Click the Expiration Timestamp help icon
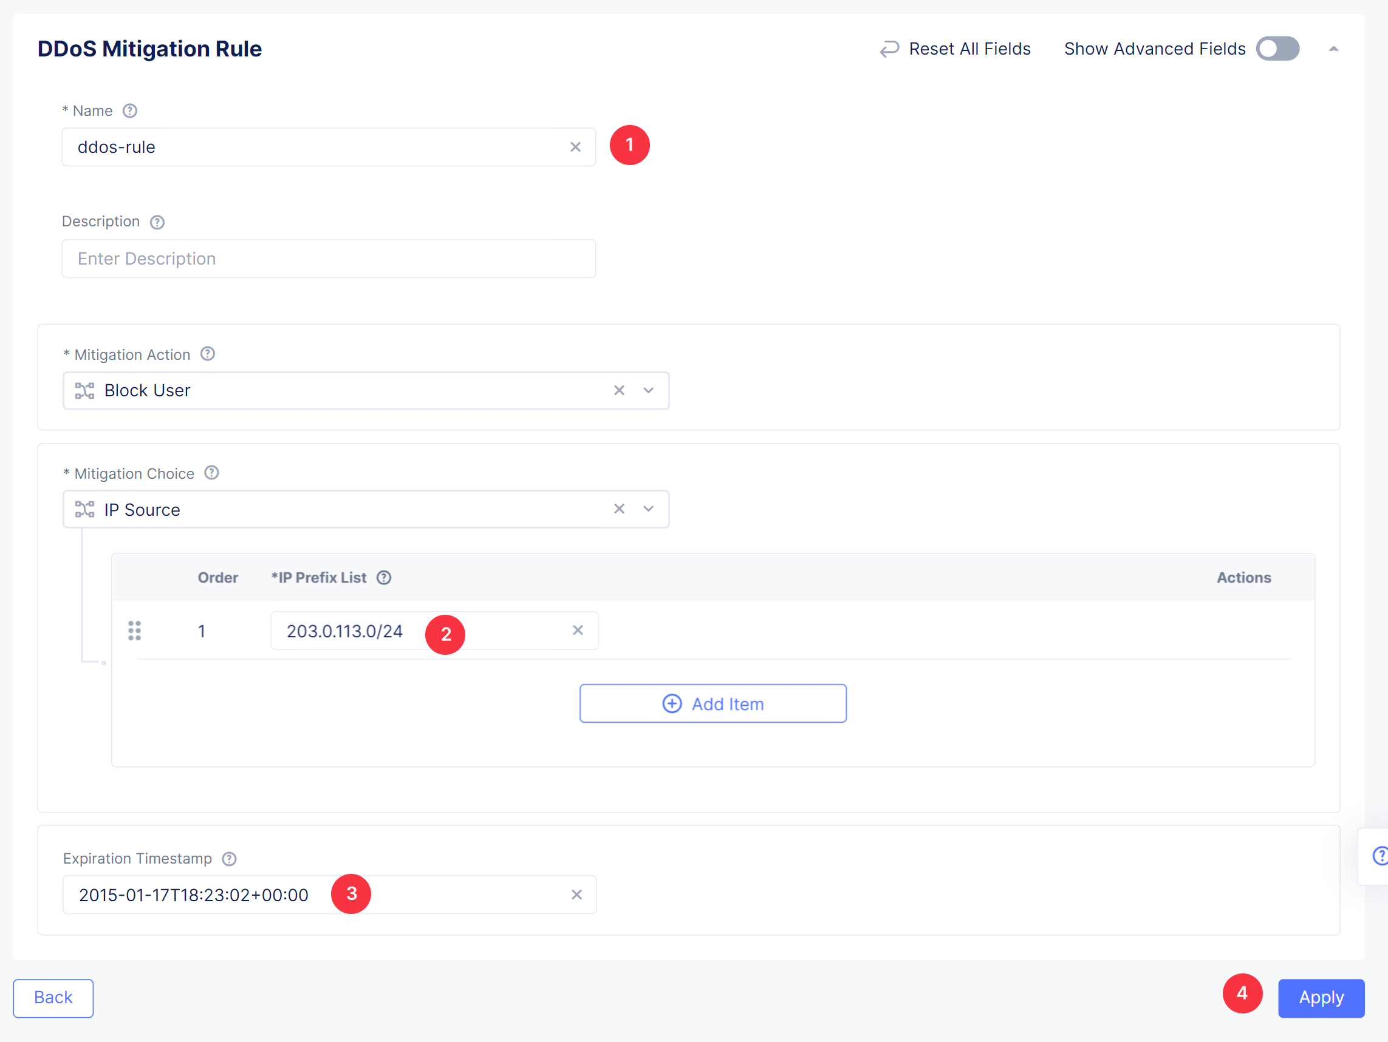The width and height of the screenshot is (1388, 1042). 229,858
